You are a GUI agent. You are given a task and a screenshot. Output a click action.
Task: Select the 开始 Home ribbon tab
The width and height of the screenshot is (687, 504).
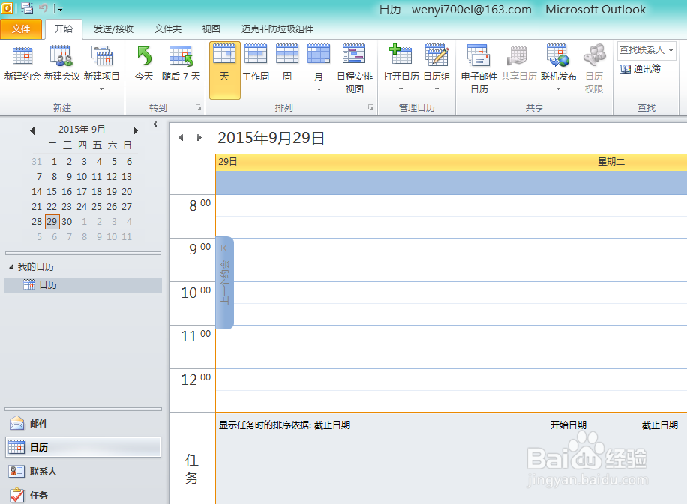pyautogui.click(x=64, y=29)
